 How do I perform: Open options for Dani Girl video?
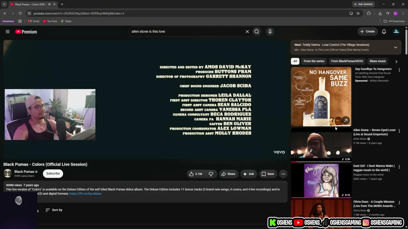tap(399, 167)
